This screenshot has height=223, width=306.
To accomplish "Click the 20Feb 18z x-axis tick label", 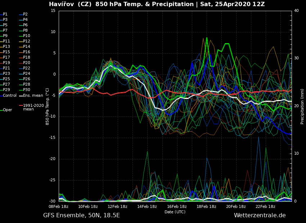I will pos(236,206).
